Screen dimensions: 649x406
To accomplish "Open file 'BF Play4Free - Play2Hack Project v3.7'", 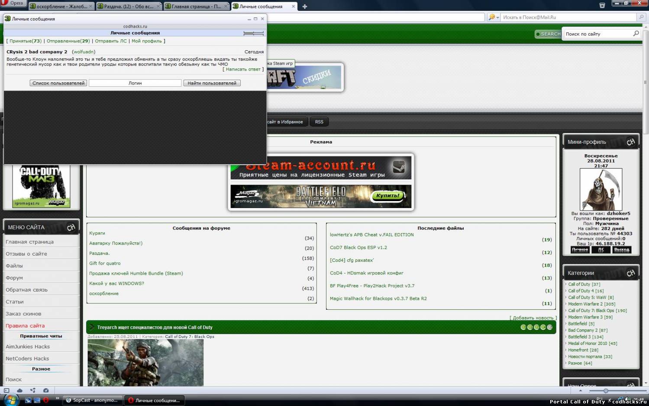I will (x=372, y=286).
